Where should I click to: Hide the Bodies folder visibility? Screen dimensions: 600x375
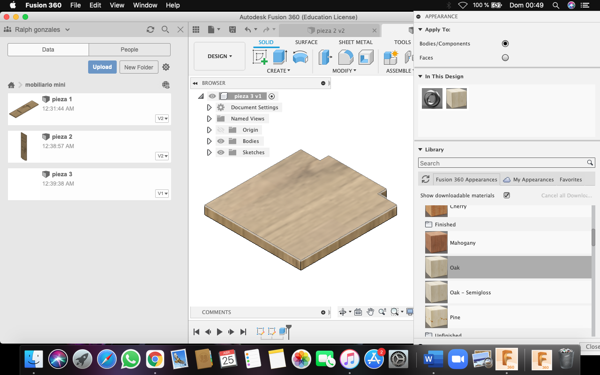coord(221,141)
